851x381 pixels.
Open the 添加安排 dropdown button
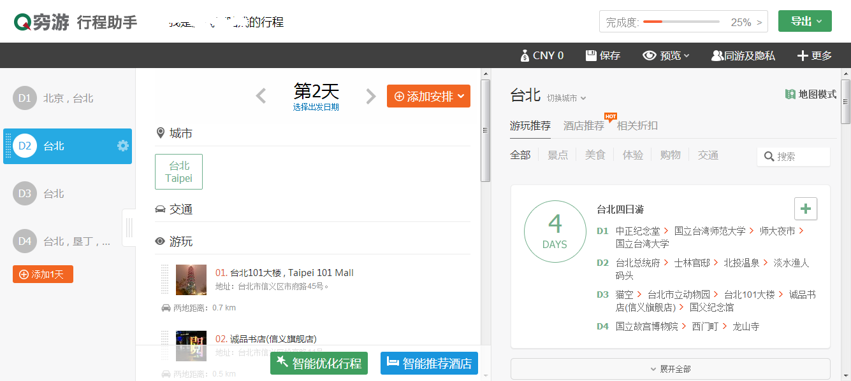pos(428,96)
